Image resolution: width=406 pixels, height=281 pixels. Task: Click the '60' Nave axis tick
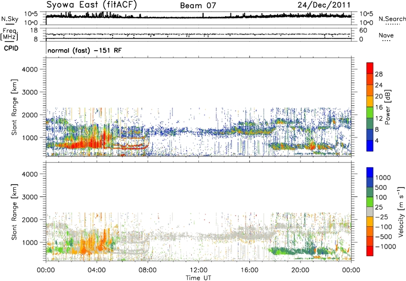click(363, 30)
